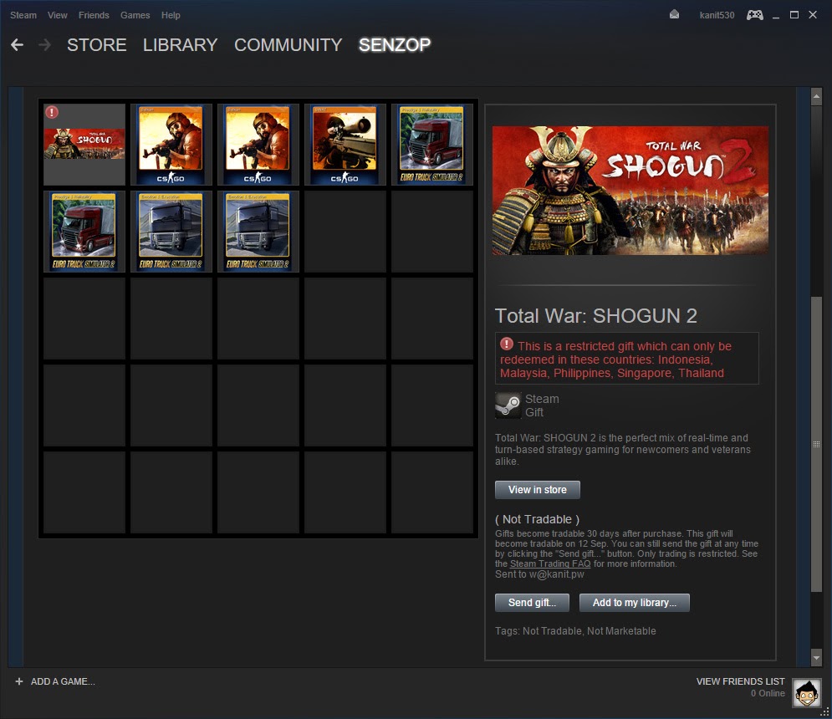Click Add to my library... button
Image resolution: width=832 pixels, height=719 pixels.
tap(635, 603)
